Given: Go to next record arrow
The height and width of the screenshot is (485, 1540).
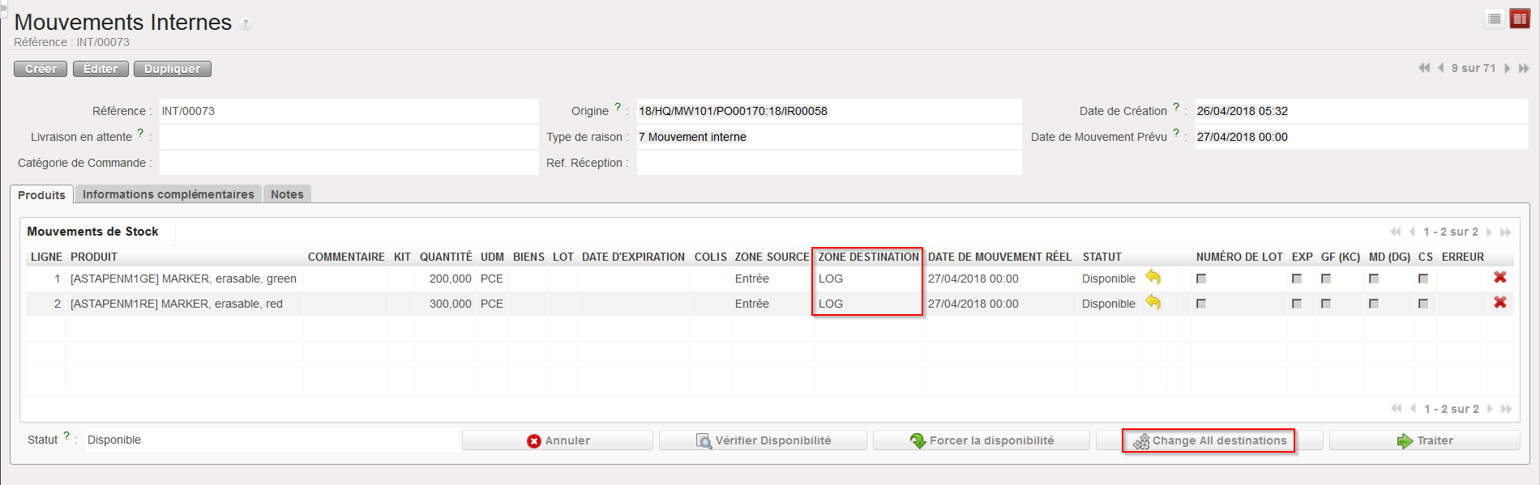Looking at the screenshot, I should tap(1507, 68).
